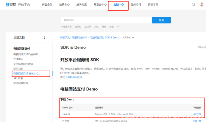206x122 pixels.
Task: Select API 列表 in sidebar
Action: tap(18, 78)
